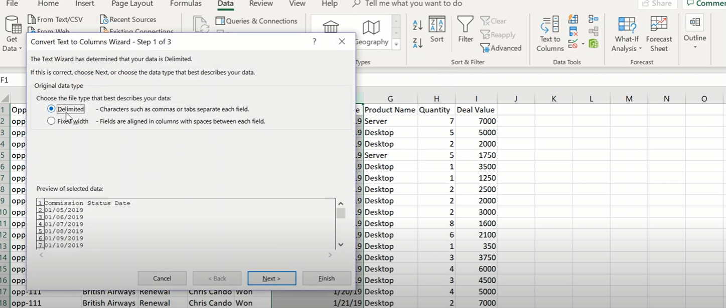This screenshot has width=726, height=308.
Task: Click the Share button
Action: click(657, 4)
